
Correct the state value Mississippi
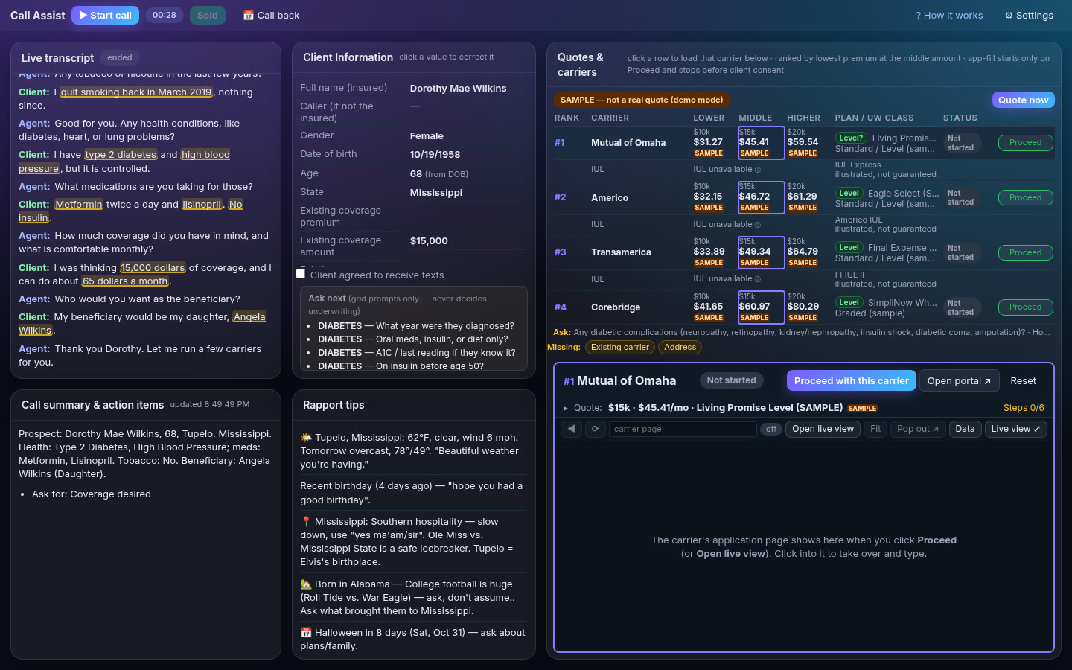(x=435, y=192)
